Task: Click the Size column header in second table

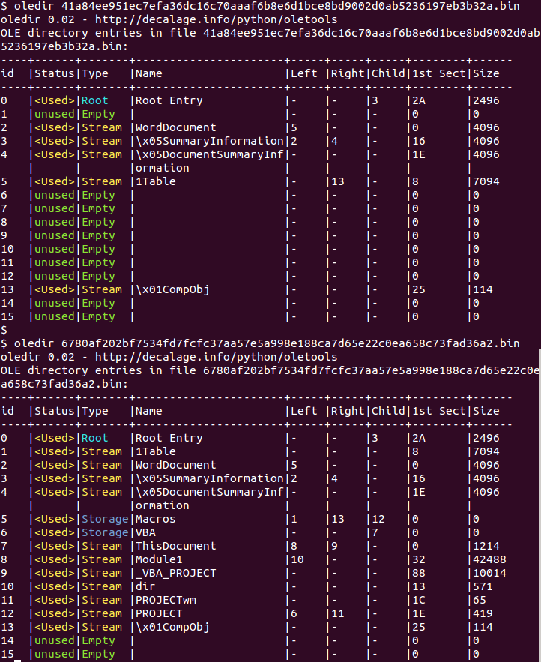Action: pyautogui.click(x=486, y=411)
